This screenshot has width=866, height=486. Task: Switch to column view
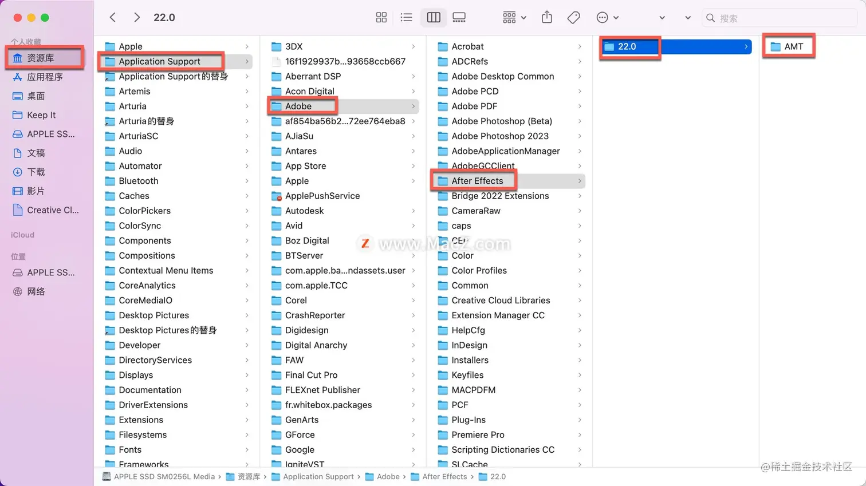point(434,18)
